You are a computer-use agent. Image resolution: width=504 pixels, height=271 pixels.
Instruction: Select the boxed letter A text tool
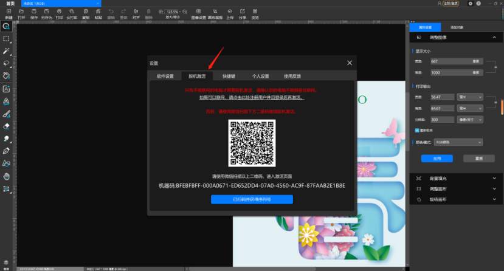[x=7, y=89]
